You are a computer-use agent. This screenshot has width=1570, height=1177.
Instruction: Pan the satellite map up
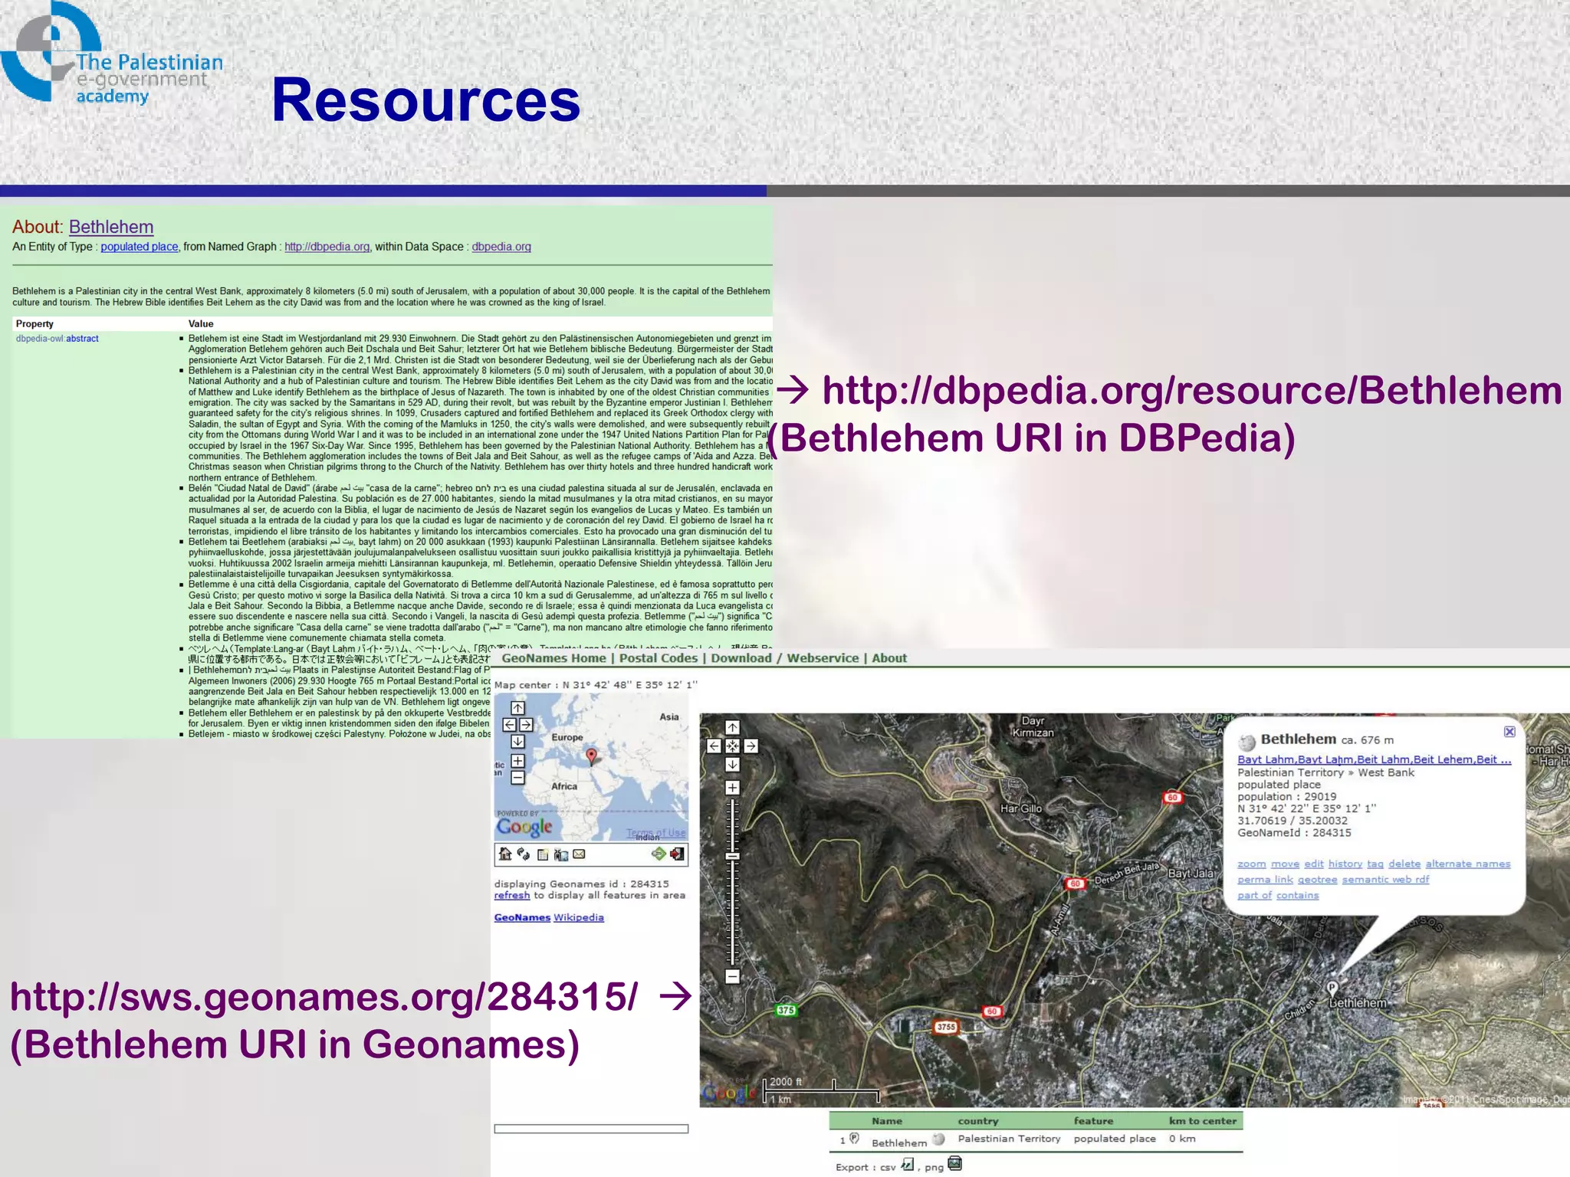[x=732, y=727]
